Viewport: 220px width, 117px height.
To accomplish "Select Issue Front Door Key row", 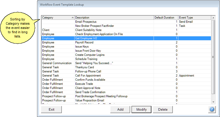I will coord(126,51).
